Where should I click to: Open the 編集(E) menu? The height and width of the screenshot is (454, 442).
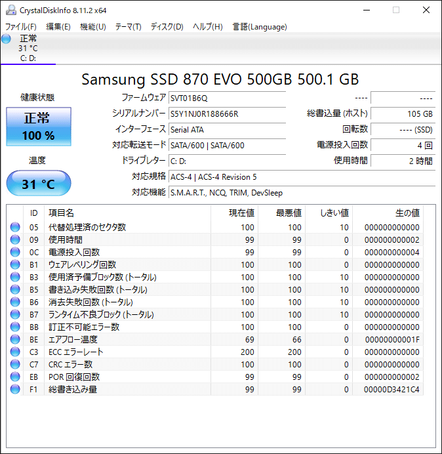tap(58, 27)
